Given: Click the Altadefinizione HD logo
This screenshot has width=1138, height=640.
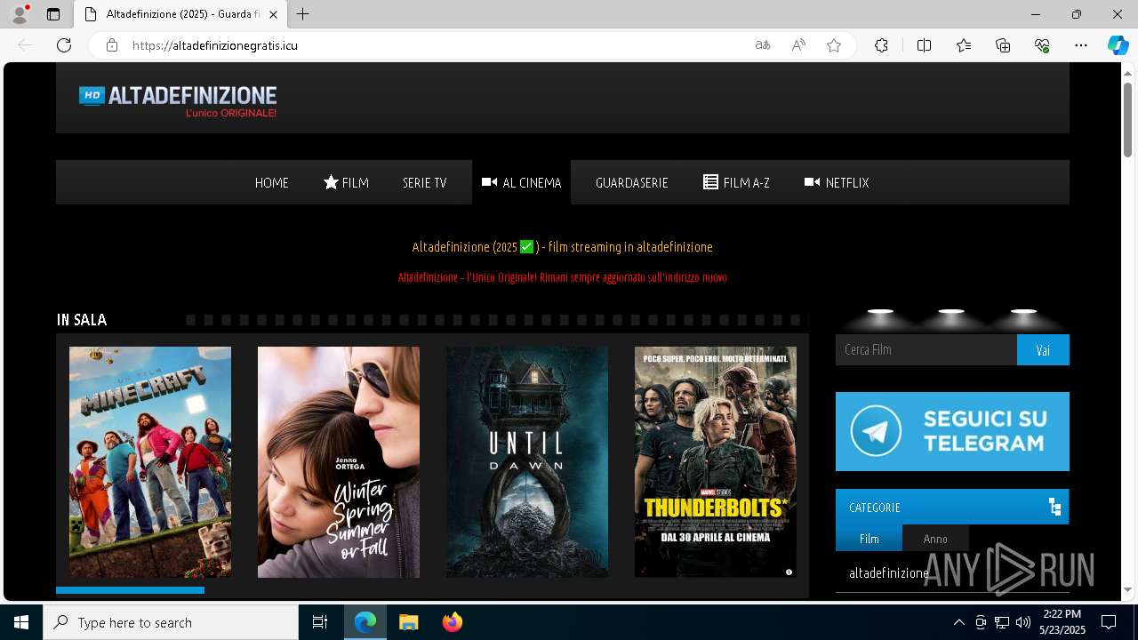Looking at the screenshot, I should pyautogui.click(x=178, y=100).
